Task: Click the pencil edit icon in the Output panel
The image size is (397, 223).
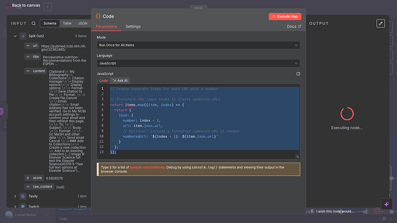Action: click(380, 24)
